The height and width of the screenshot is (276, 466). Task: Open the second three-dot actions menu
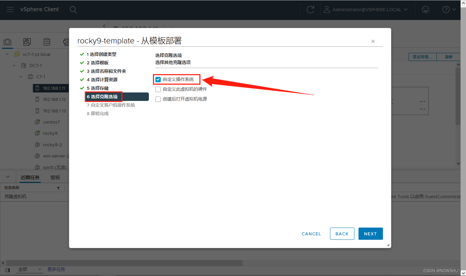point(422,109)
